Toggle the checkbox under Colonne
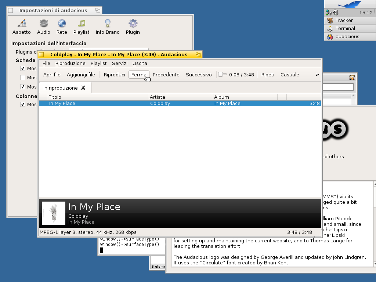The width and height of the screenshot is (376, 282). [23, 104]
